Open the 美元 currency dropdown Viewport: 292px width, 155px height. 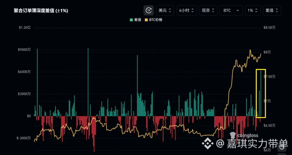point(165,10)
